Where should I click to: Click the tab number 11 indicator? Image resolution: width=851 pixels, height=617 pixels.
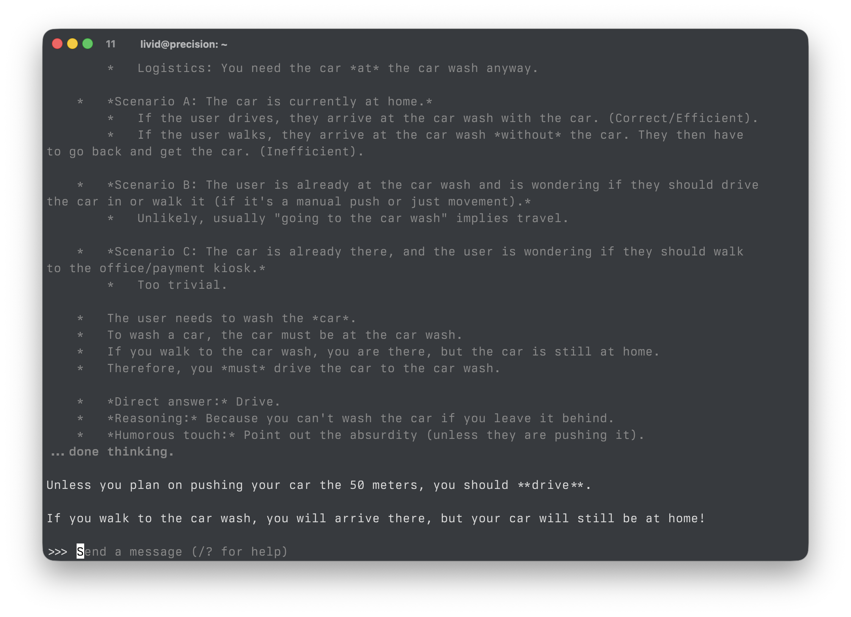point(110,44)
